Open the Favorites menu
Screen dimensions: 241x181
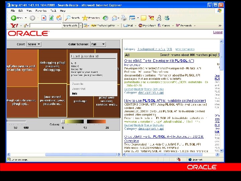pyautogui.click(x=41, y=11)
